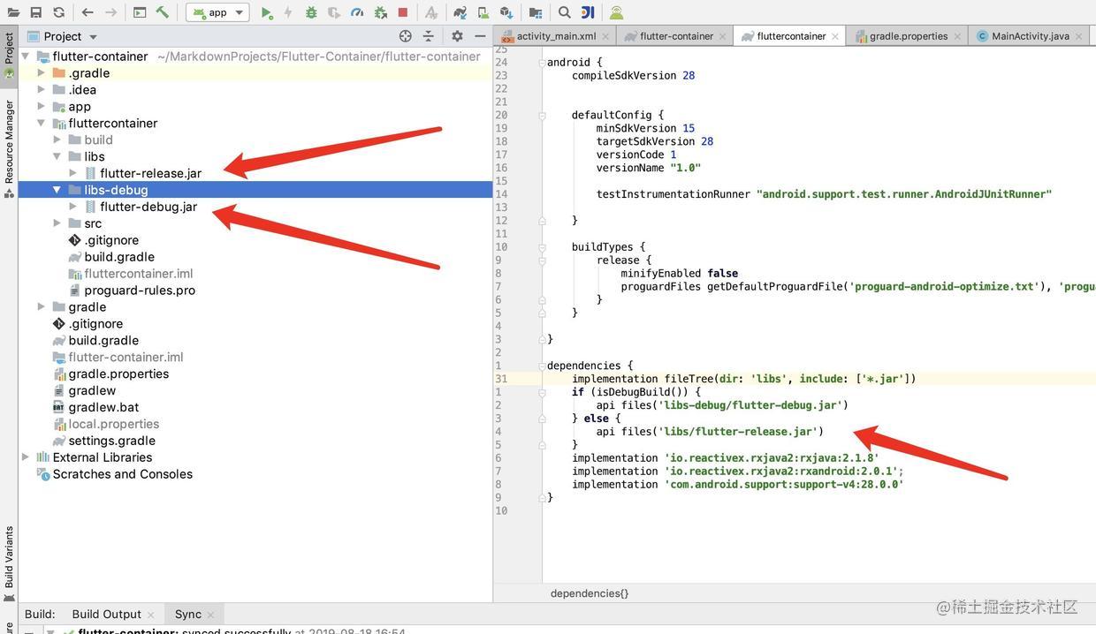The height and width of the screenshot is (634, 1096).
Task: Click the dependencies{} breadcrumb
Action: pyautogui.click(x=590, y=593)
